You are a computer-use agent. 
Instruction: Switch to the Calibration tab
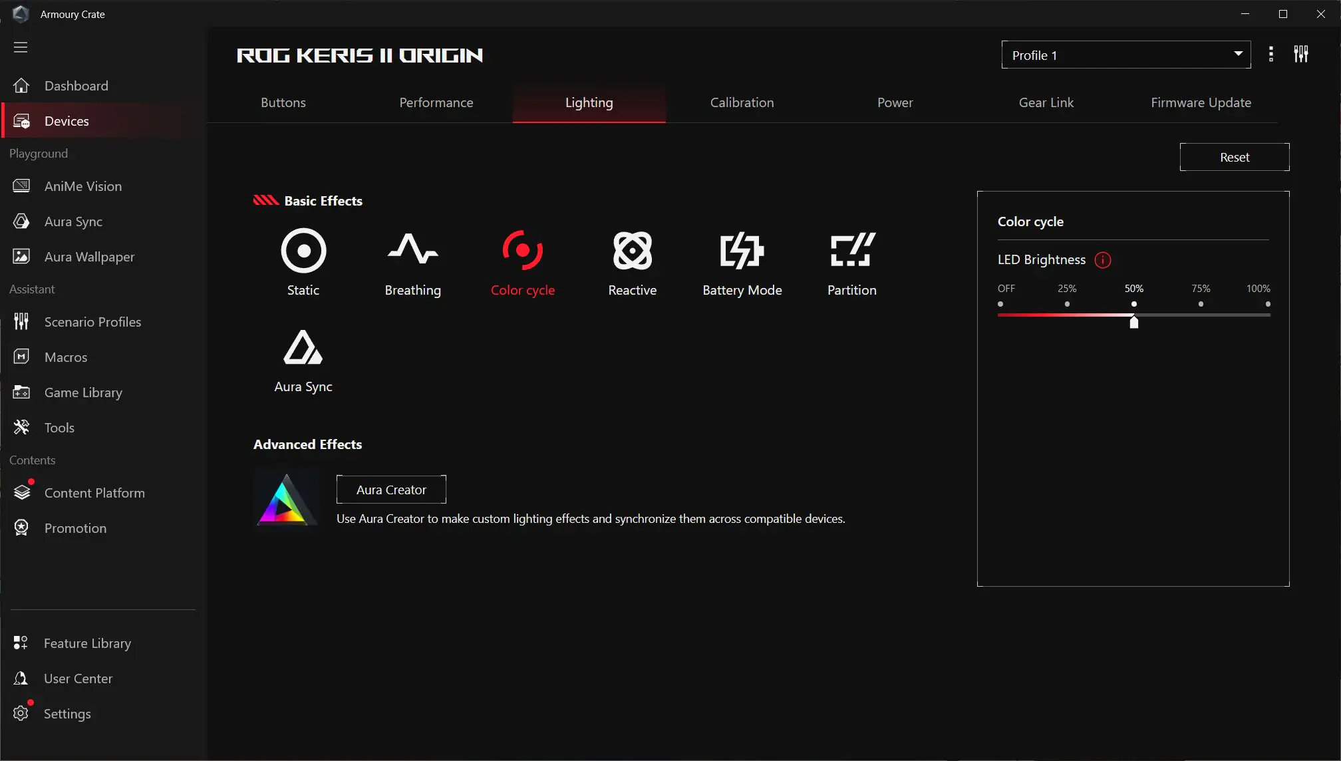pos(742,102)
